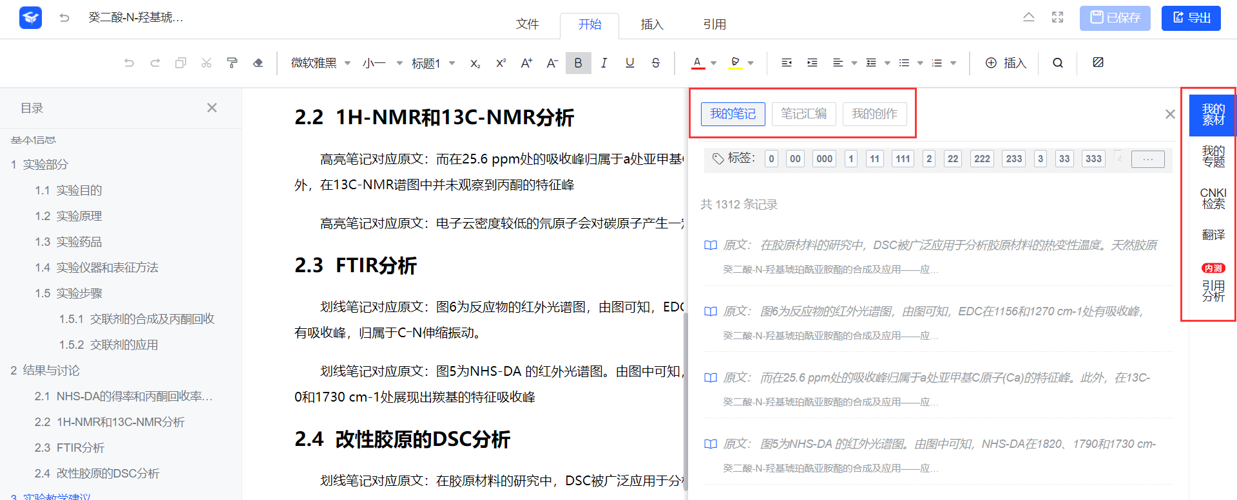Switch to the 笔记汇编 tab
Viewport: 1237px width, 500px height.
[803, 114]
